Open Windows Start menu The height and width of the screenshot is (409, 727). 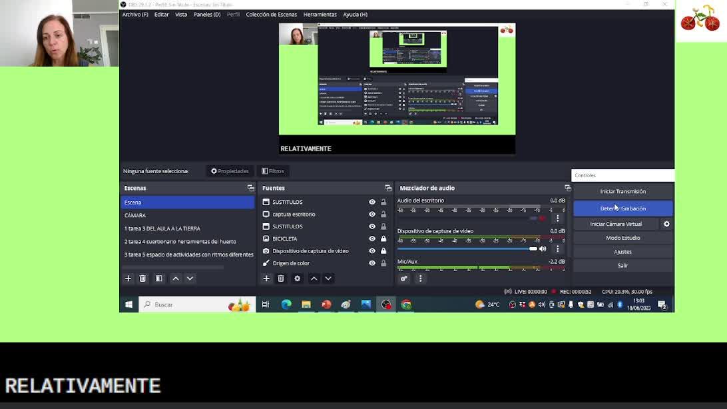[x=129, y=304]
